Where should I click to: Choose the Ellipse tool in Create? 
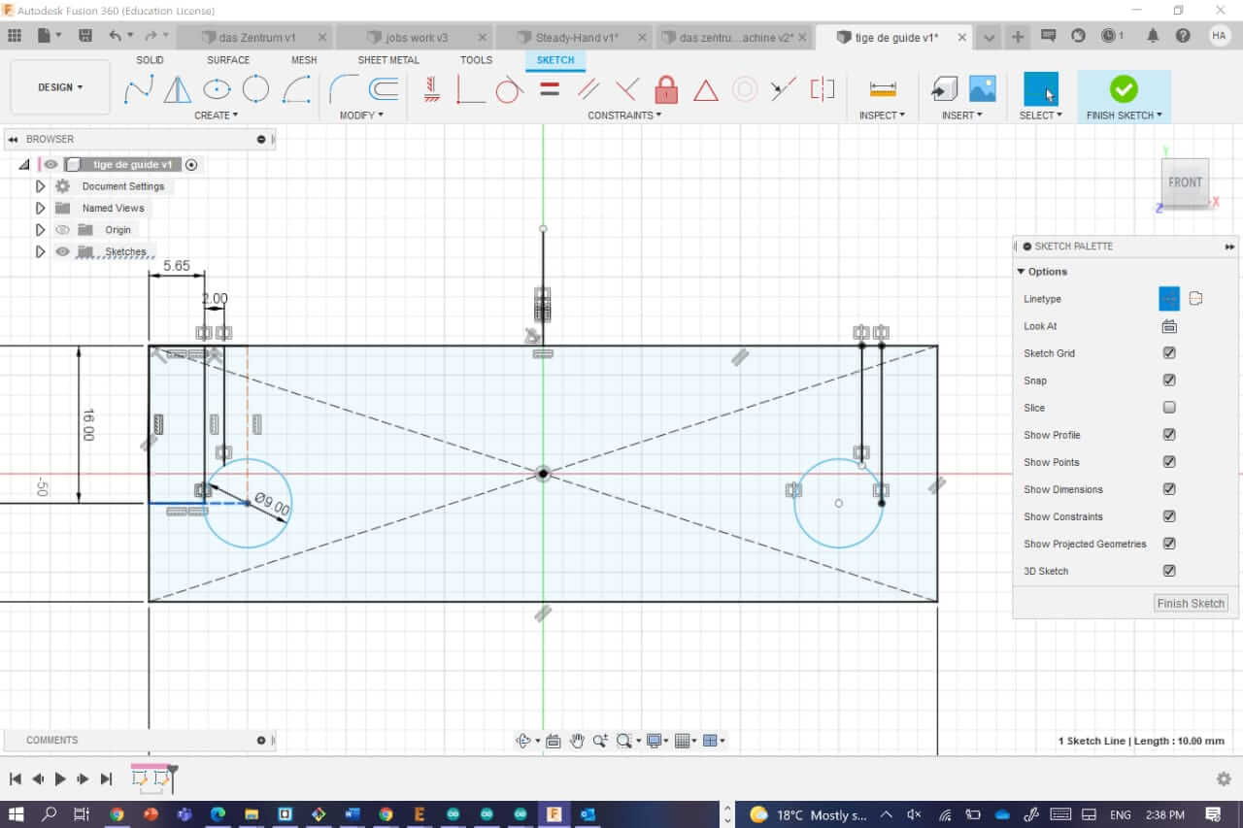click(217, 89)
